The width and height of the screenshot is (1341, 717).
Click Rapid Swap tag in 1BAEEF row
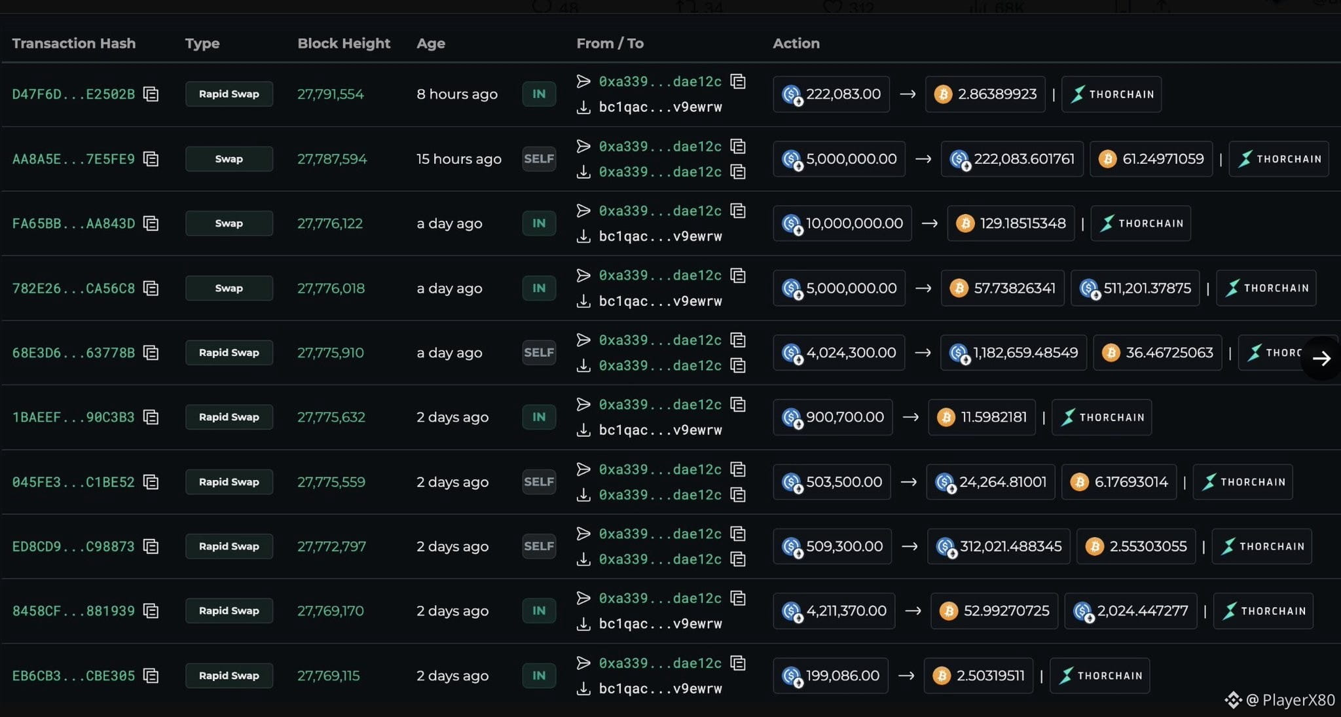[229, 417]
